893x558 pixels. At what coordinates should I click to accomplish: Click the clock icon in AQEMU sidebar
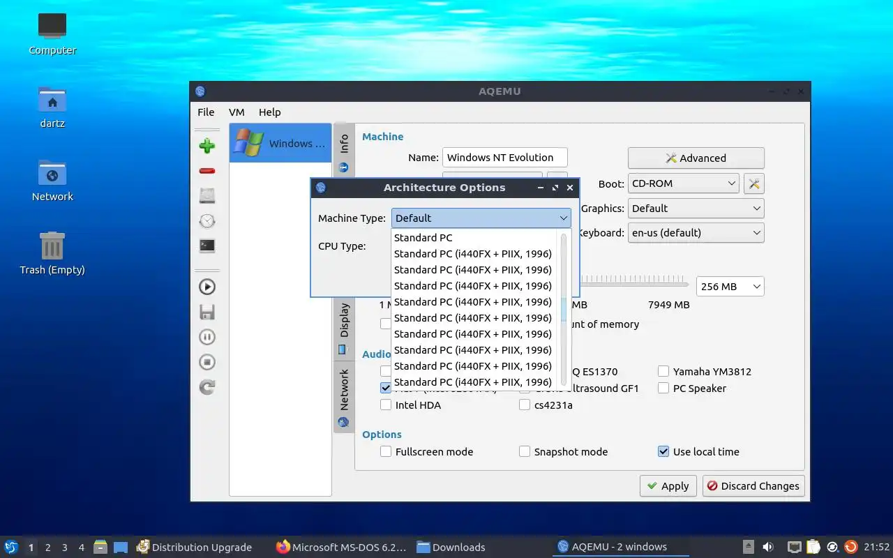pyautogui.click(x=207, y=221)
